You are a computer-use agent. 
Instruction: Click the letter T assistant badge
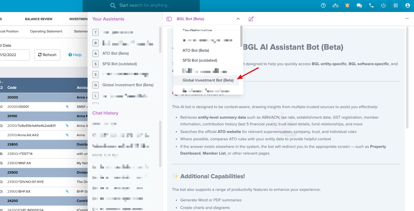tap(95, 32)
